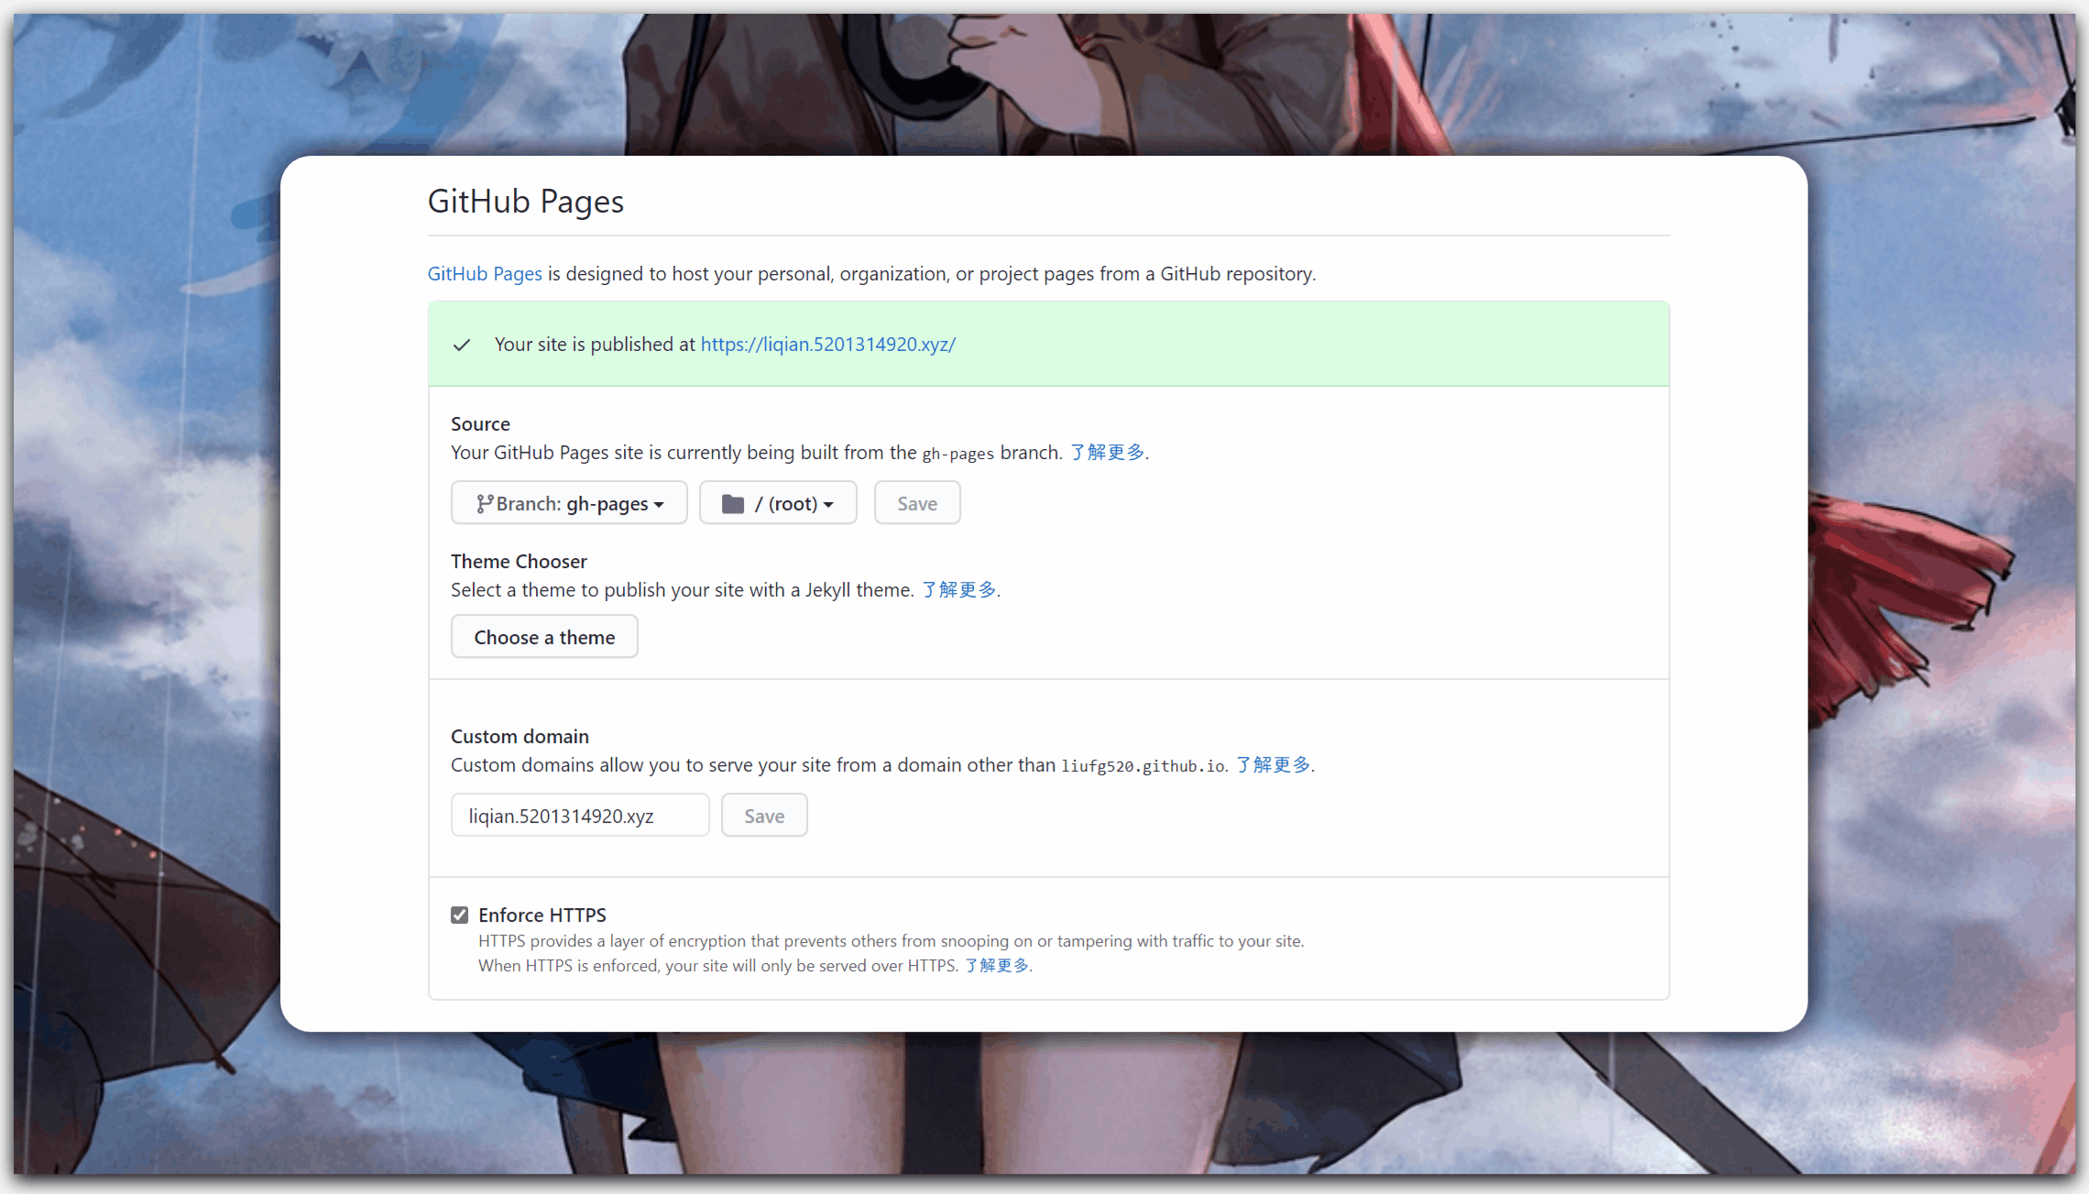Open the Branch: gh-pages dropdown
This screenshot has width=2089, height=1194.
569,503
